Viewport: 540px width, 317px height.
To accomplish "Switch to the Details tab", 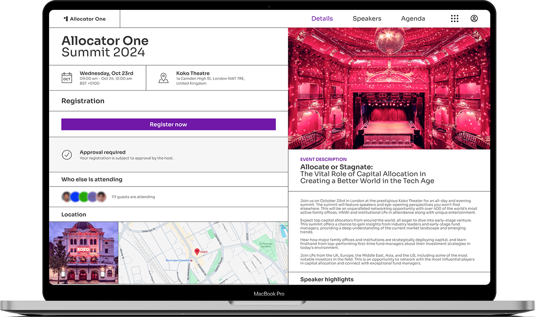I will [x=322, y=19].
